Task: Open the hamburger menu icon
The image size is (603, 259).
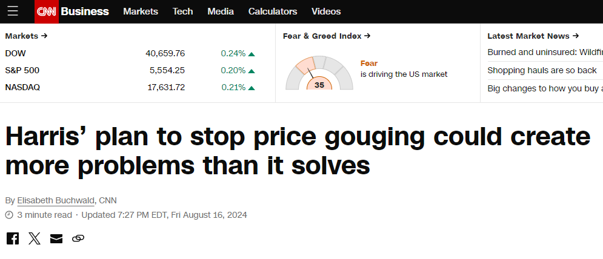Action: 13,11
